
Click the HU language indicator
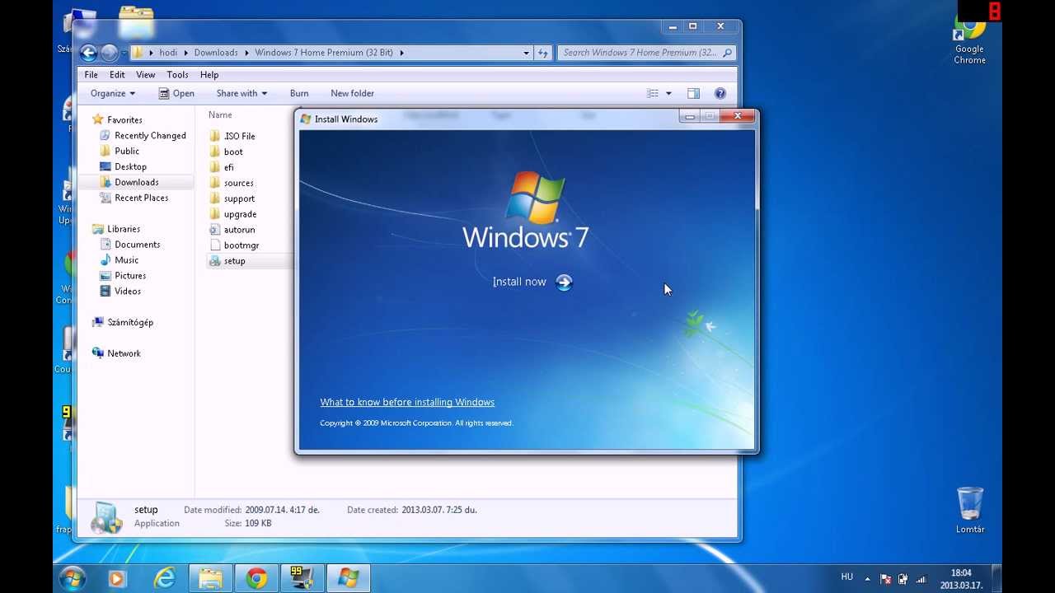[x=846, y=577]
